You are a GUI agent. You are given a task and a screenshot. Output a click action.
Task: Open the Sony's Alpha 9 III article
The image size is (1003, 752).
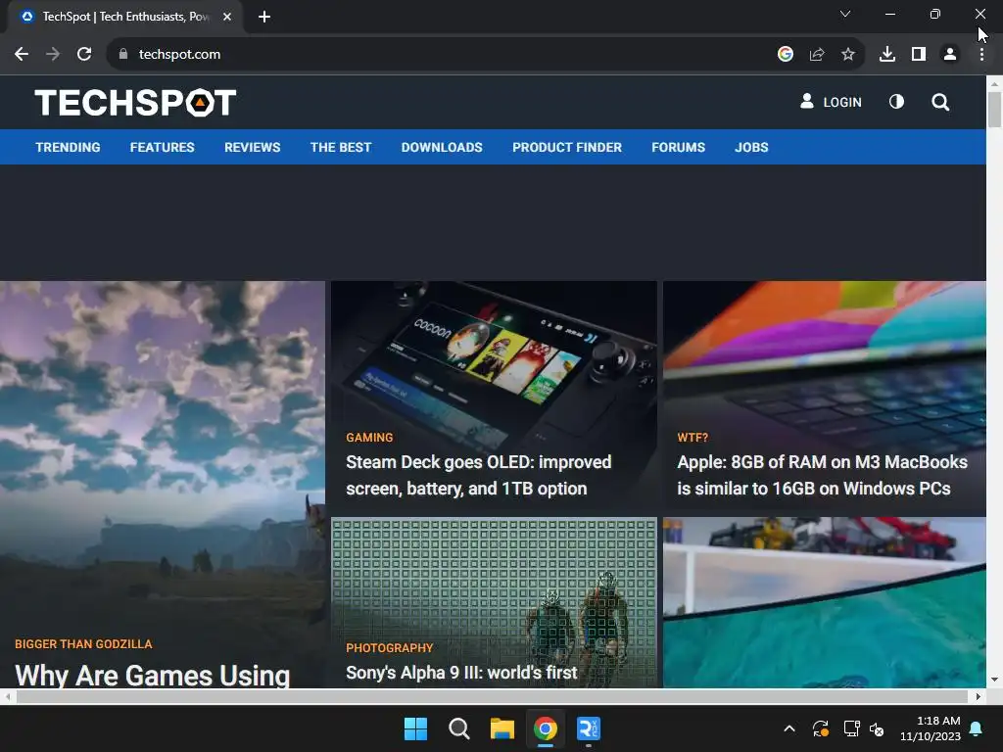tap(461, 672)
